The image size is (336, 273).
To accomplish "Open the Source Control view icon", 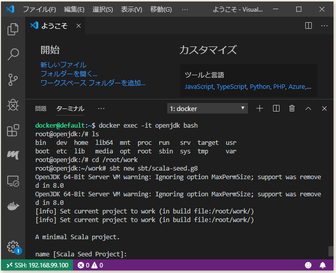I will [13, 80].
